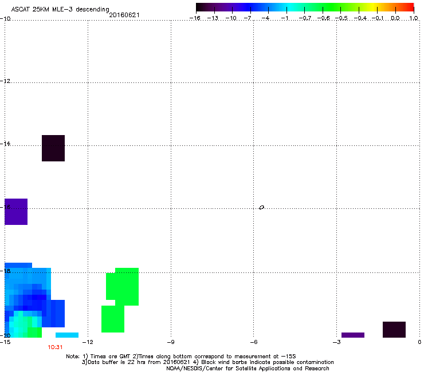Click the "Times are GMT" note line
This screenshot has width=424, height=372.
(181, 357)
